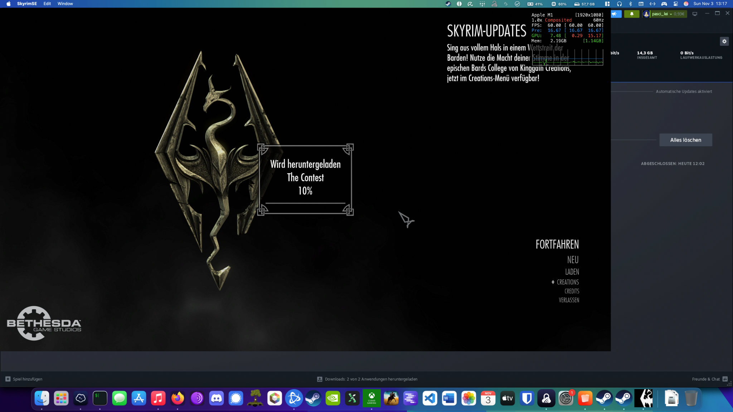Screen dimensions: 733x412
Task: Open Steam download settings gear
Action: [724, 41]
